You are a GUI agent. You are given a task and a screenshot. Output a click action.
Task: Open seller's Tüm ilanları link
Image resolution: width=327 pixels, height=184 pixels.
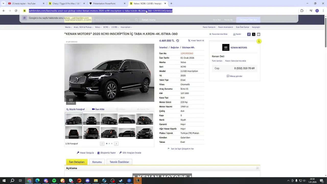(217, 61)
